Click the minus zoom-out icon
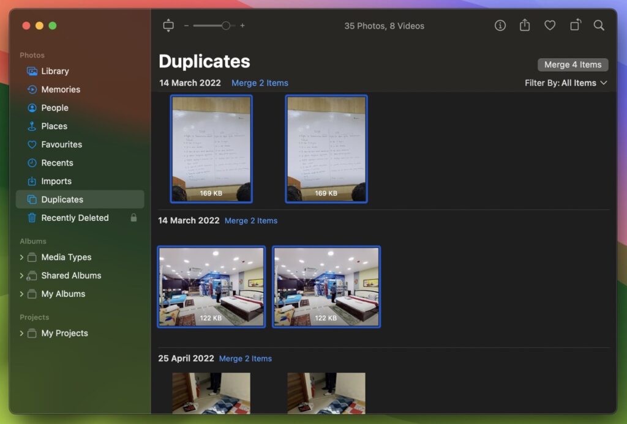The image size is (627, 424). [186, 26]
